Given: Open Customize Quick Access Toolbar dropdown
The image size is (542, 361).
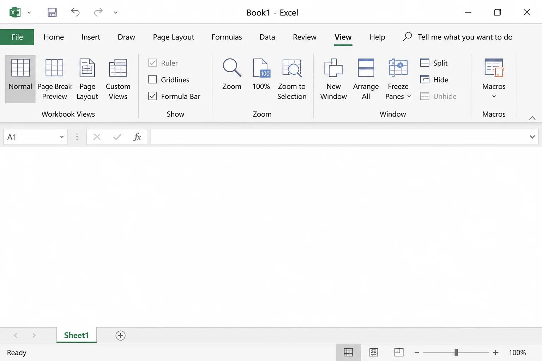Looking at the screenshot, I should [115, 13].
